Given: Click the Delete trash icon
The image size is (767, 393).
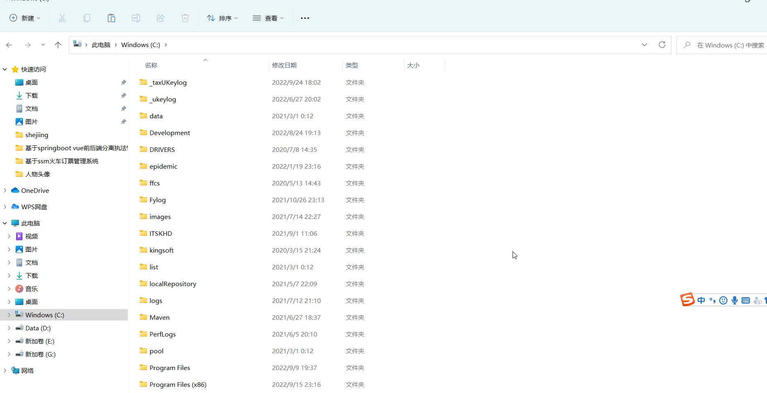Looking at the screenshot, I should click(185, 18).
